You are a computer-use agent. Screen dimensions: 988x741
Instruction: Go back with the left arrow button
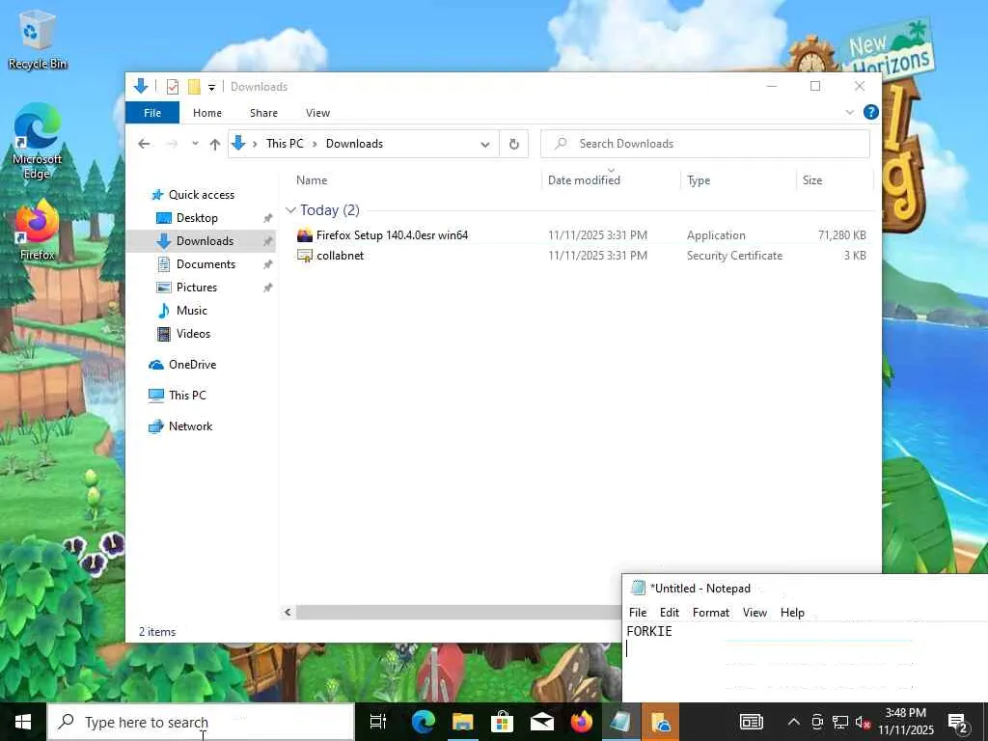145,144
